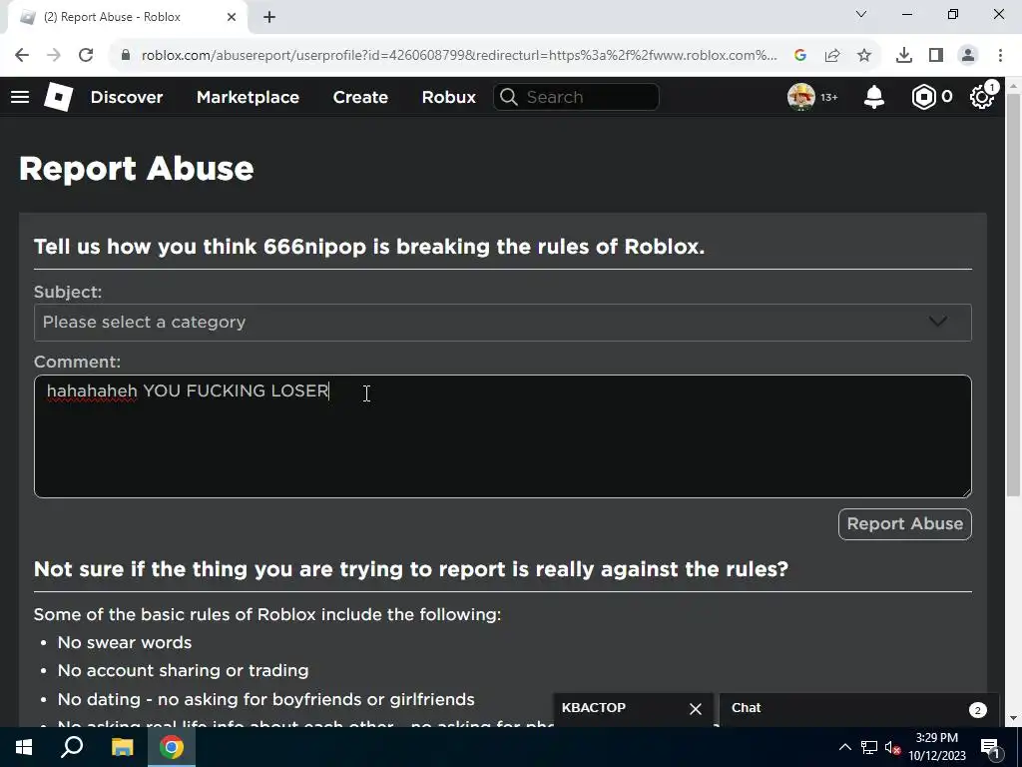The image size is (1022, 767).
Task: Open the user avatar profile thumbnail
Action: (801, 97)
